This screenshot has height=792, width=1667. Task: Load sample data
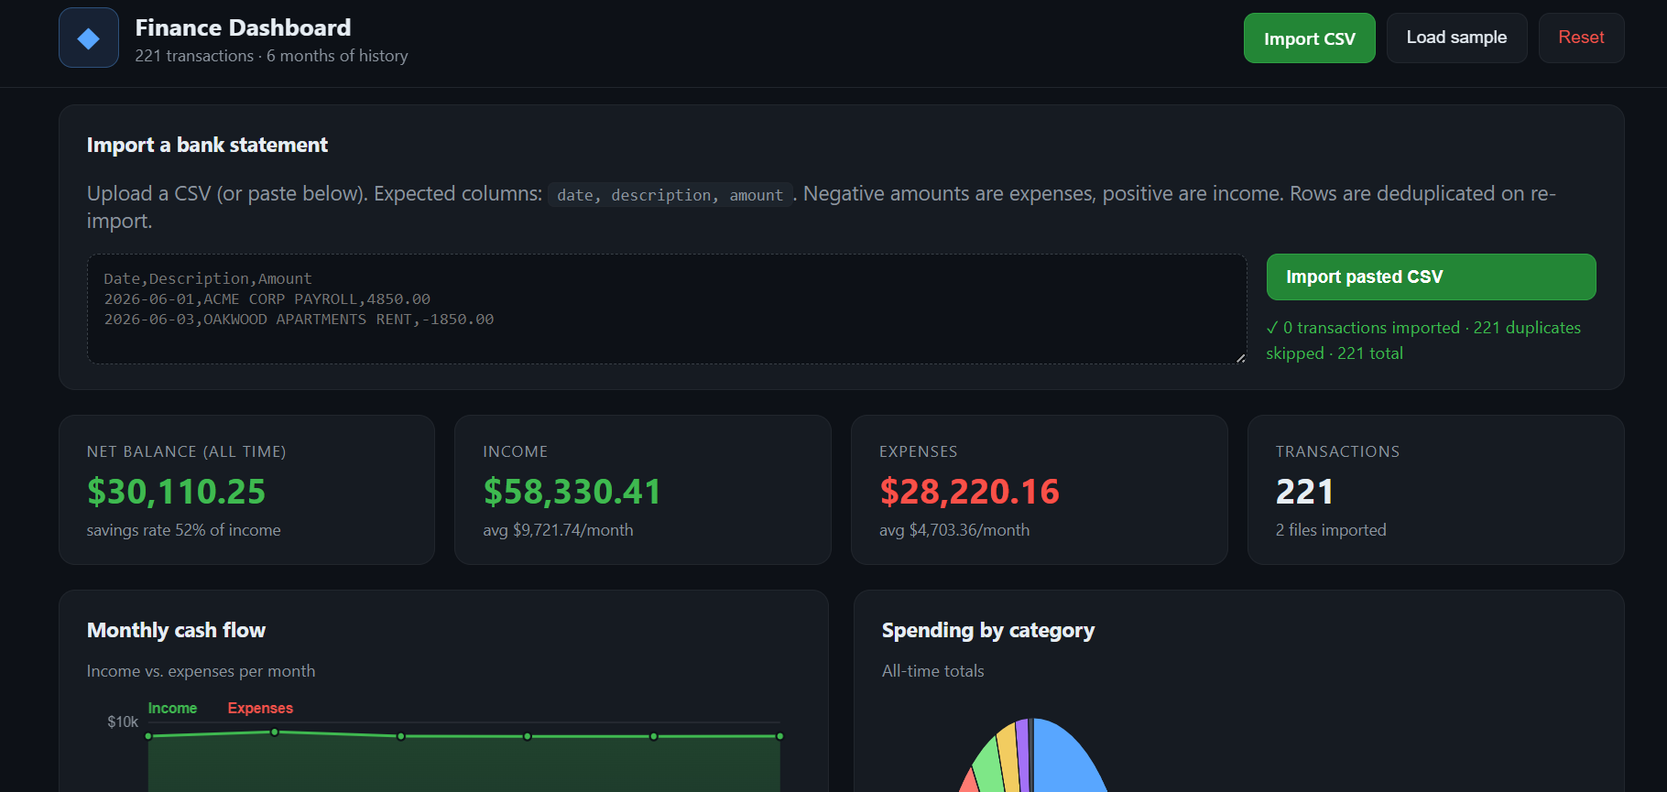pos(1456,38)
